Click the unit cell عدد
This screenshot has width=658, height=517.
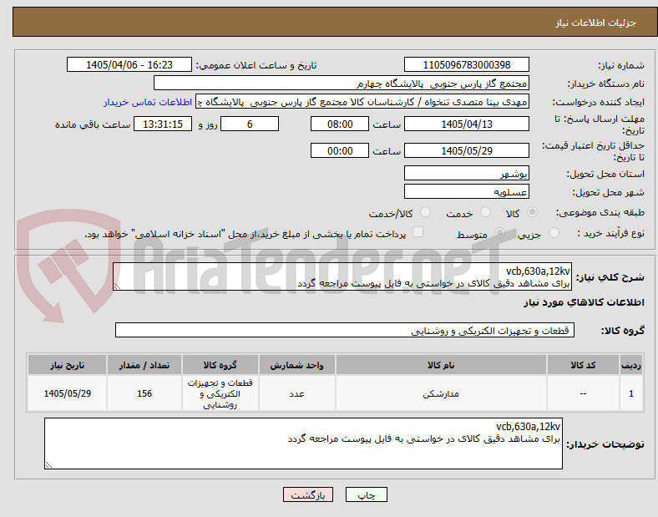[x=296, y=393]
